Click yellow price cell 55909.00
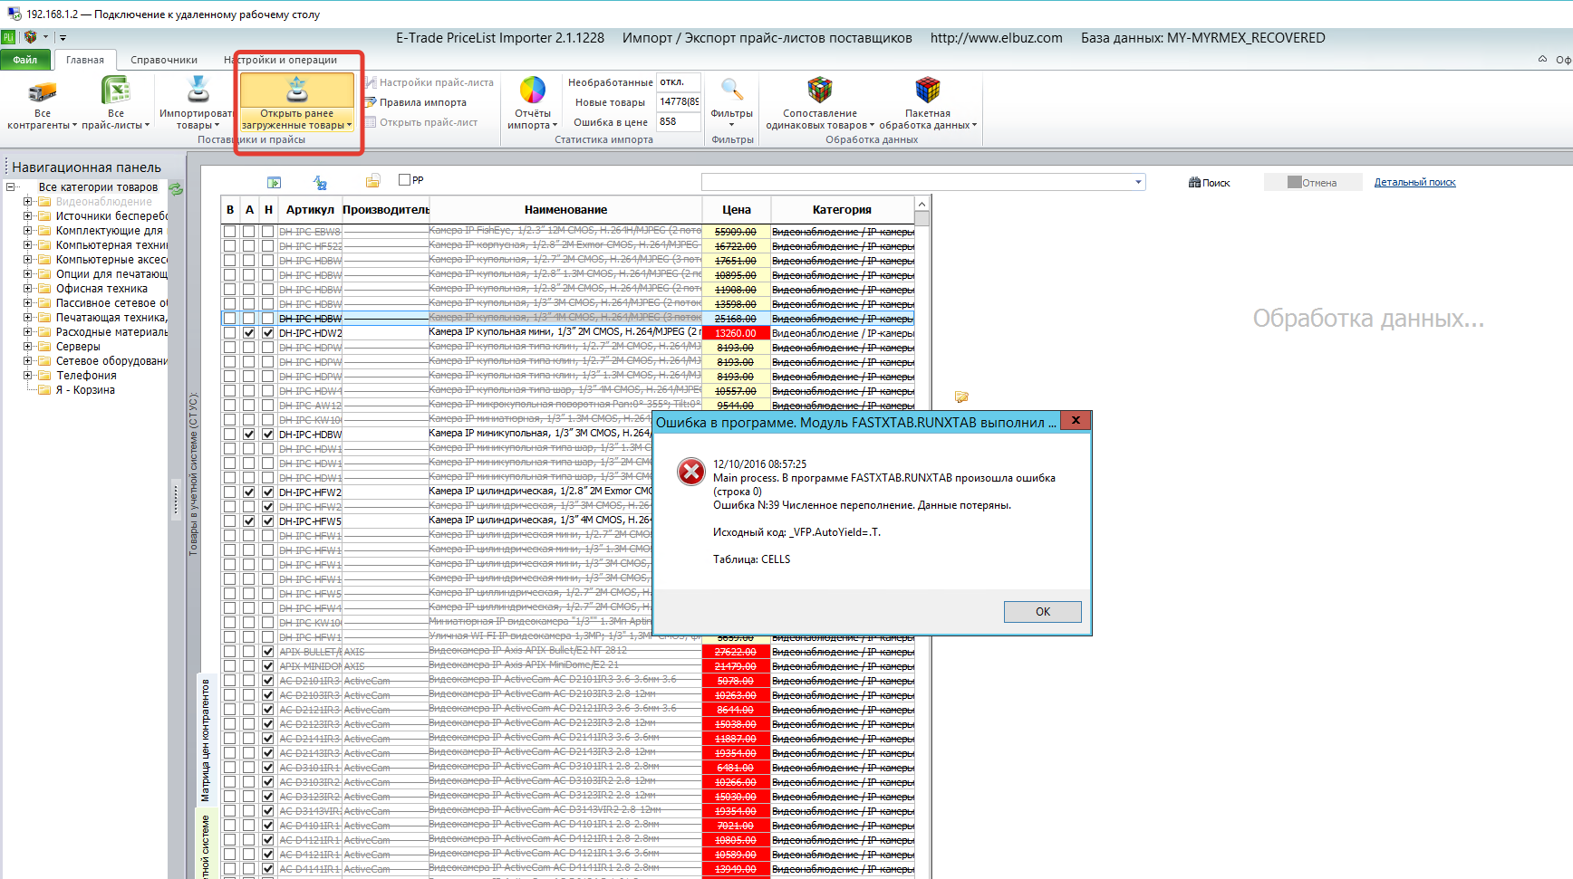The height and width of the screenshot is (879, 1573). tap(736, 232)
